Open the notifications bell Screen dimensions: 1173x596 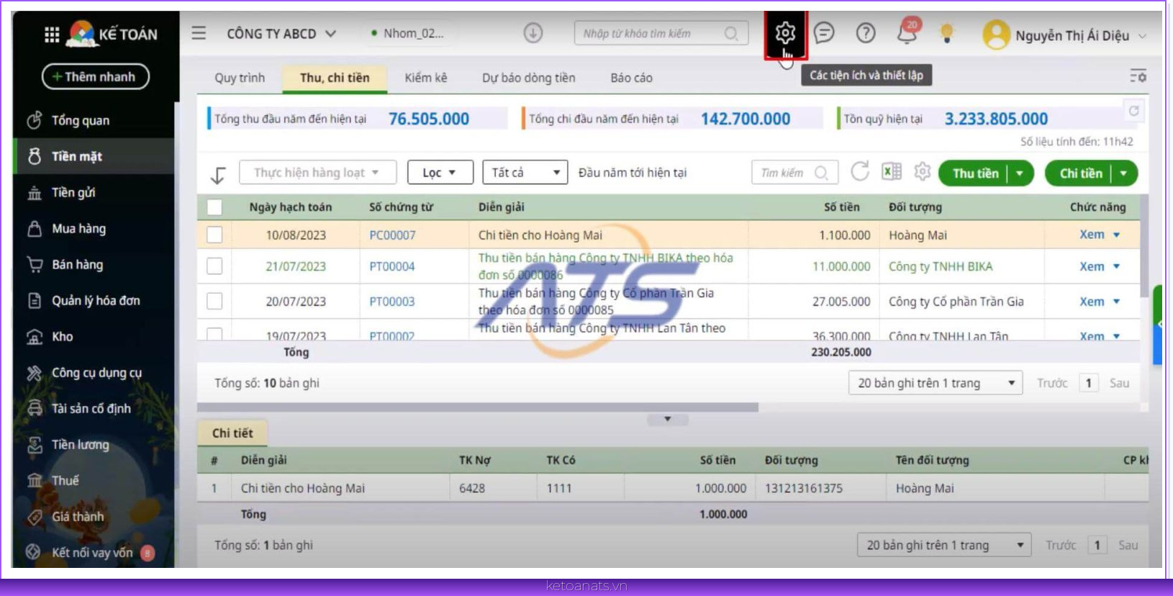tap(908, 32)
